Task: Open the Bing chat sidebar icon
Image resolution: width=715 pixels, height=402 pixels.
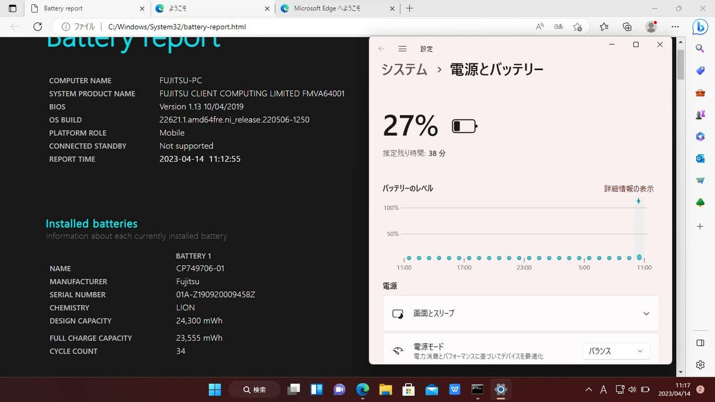Action: coord(700,26)
